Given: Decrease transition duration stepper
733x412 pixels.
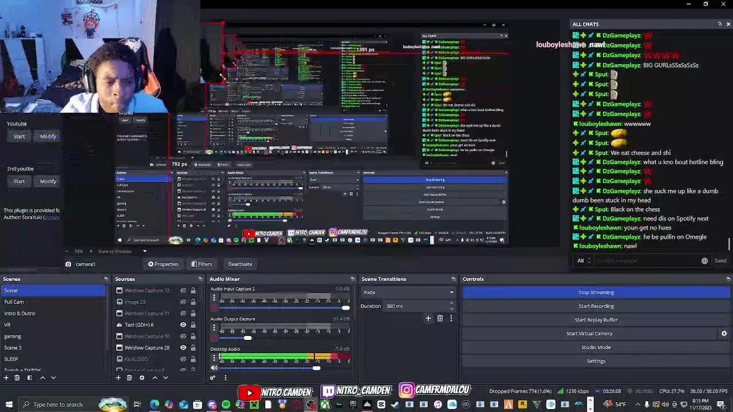Looking at the screenshot, I should (x=451, y=308).
